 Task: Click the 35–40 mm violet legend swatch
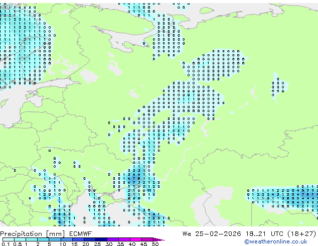coord(124,239)
